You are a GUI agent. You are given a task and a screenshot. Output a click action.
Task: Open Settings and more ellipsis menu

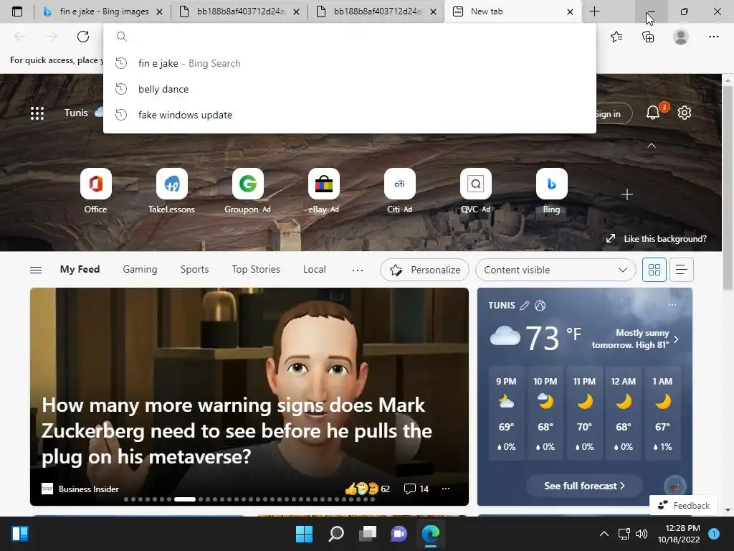pyautogui.click(x=713, y=37)
